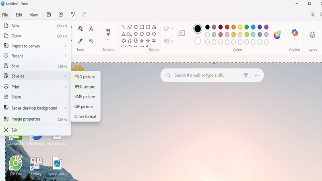Click the web search field in canvas
This screenshot has height=181, width=322.
tap(212, 75)
